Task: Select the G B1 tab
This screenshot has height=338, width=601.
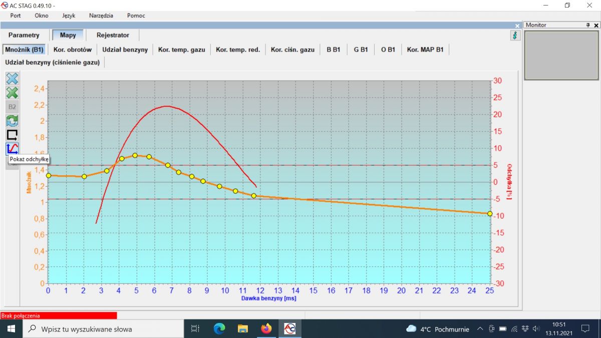Action: tap(361, 50)
